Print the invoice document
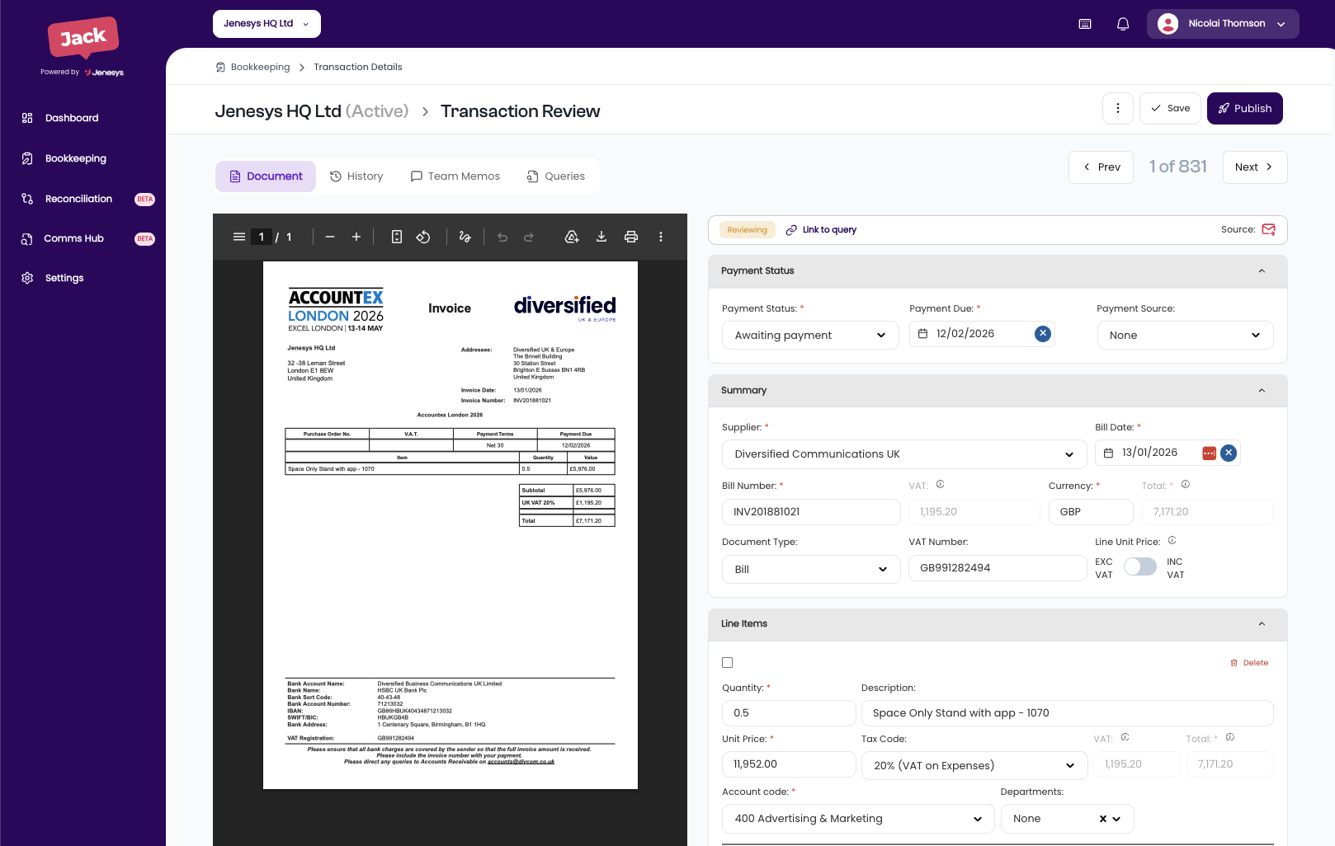This screenshot has width=1335, height=846. (x=631, y=237)
